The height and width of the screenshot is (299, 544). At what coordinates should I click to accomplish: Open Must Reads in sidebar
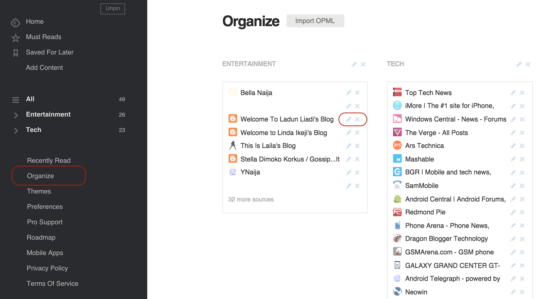click(44, 37)
